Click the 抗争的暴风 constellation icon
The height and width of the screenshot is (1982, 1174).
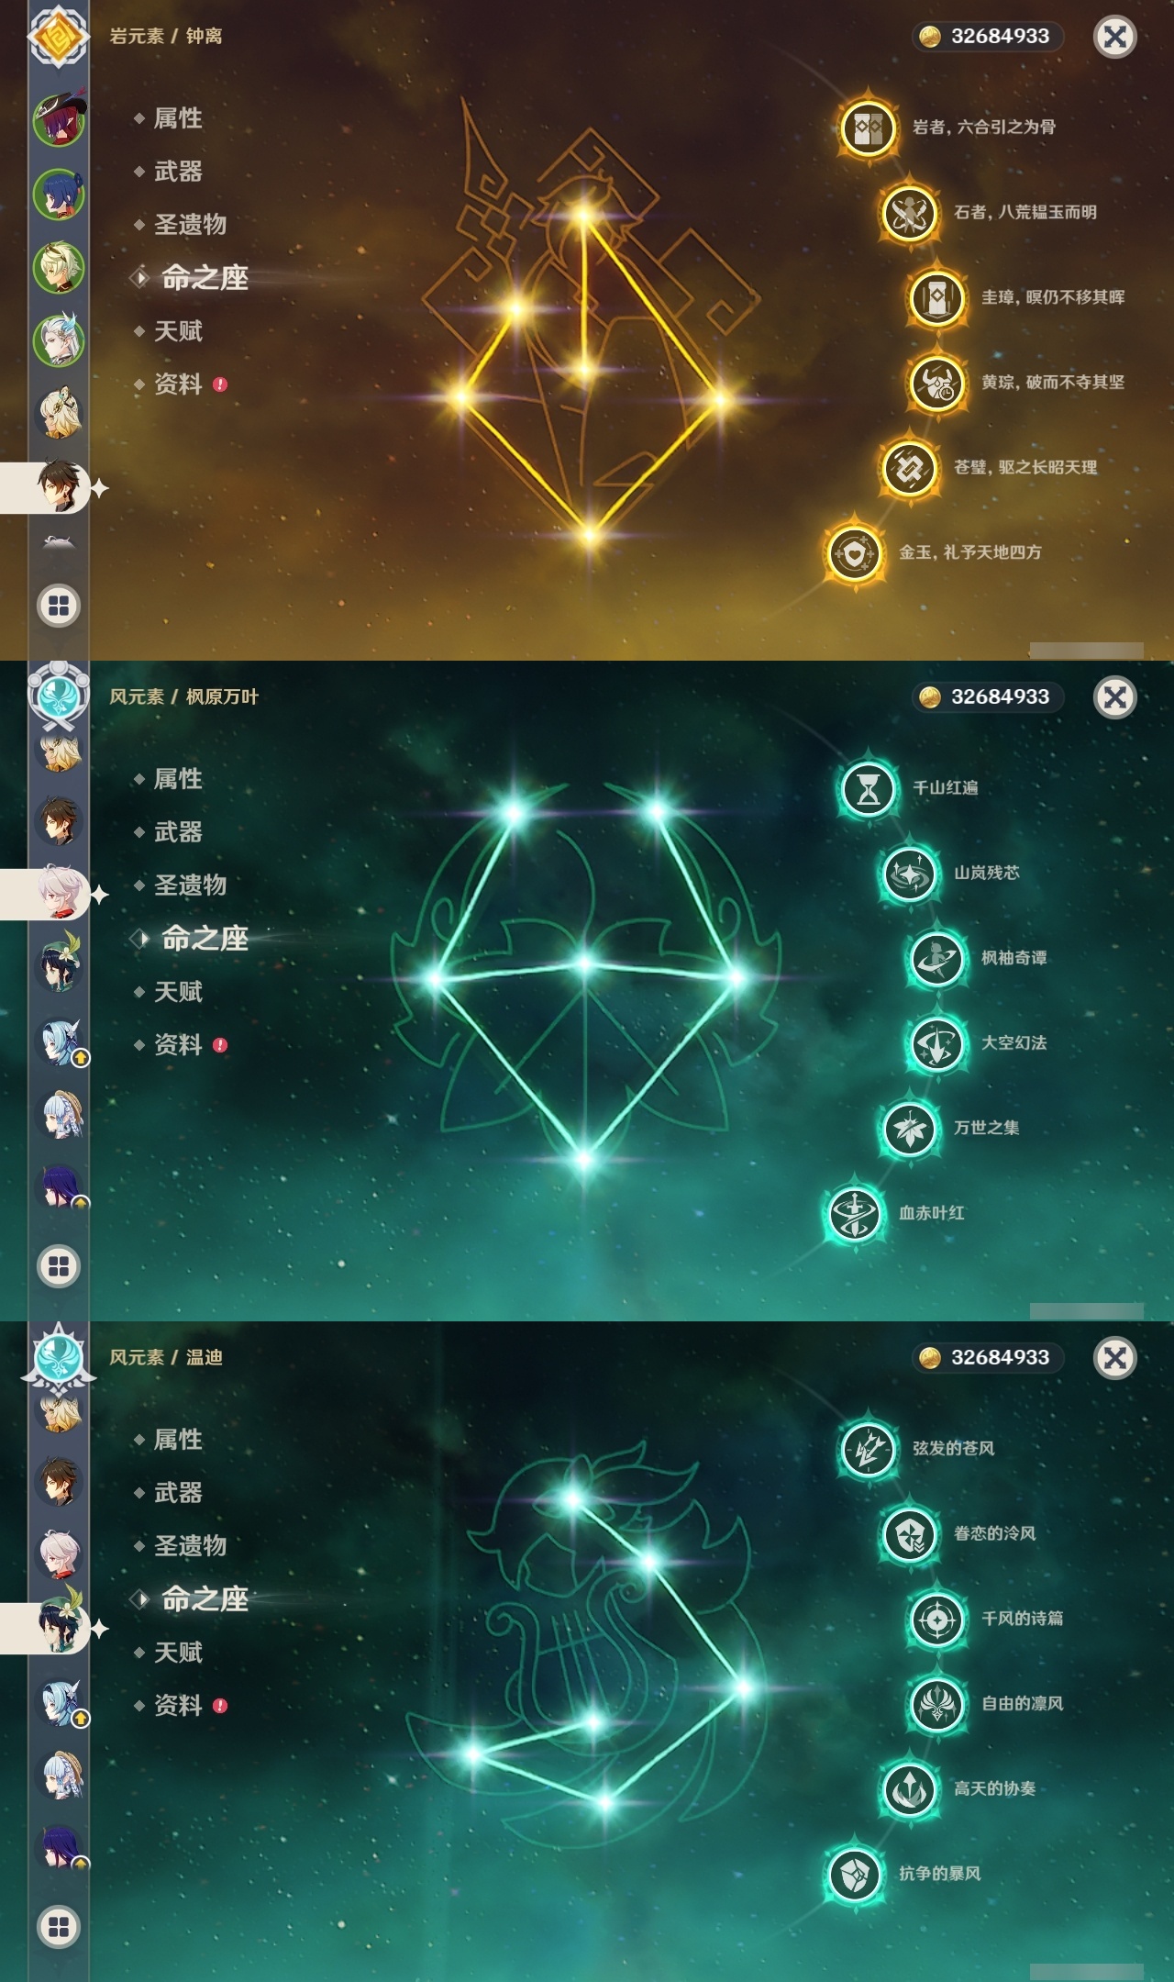854,1875
